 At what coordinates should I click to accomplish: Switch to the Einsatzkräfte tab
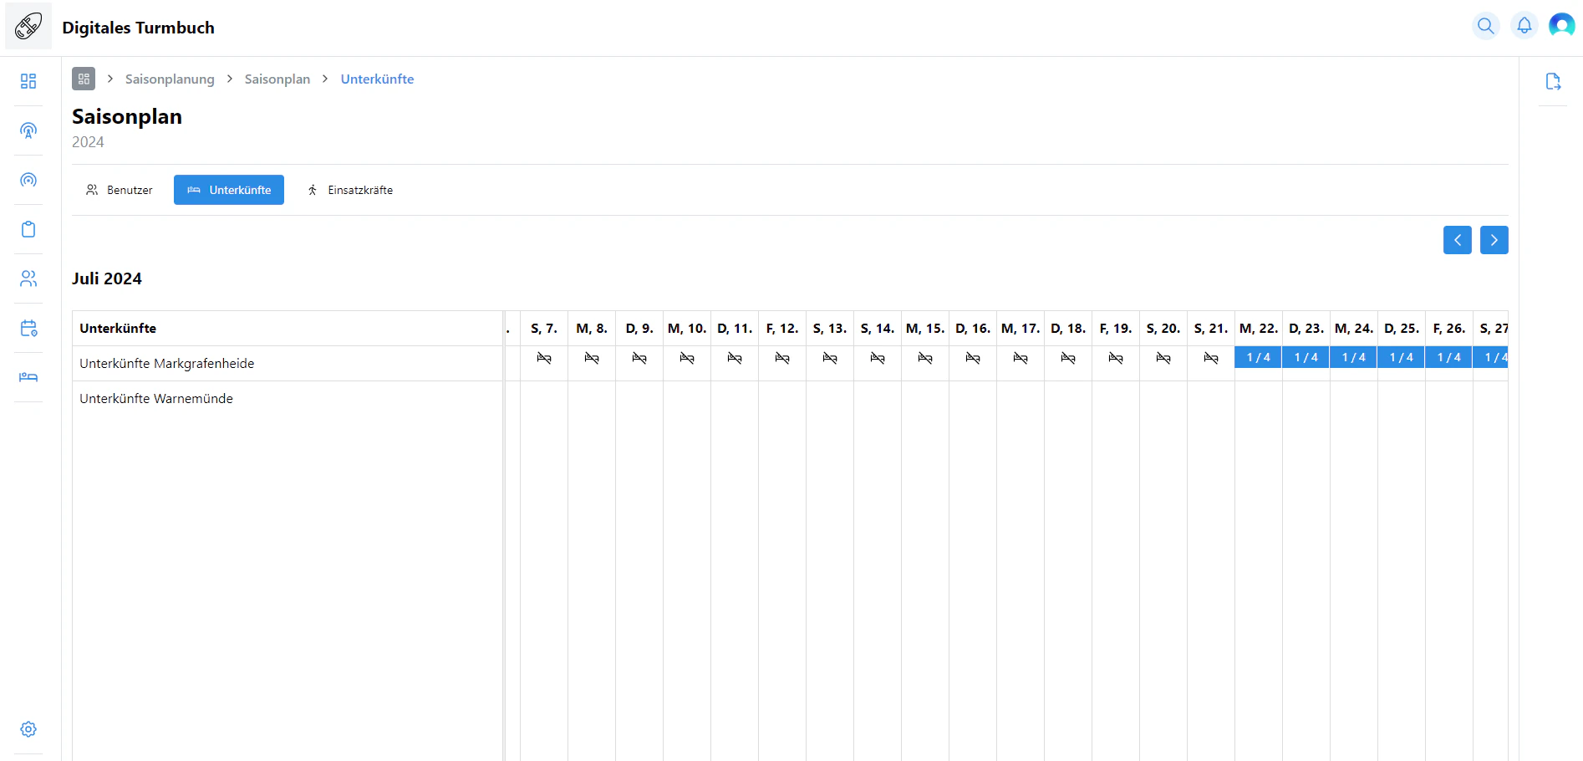point(350,190)
